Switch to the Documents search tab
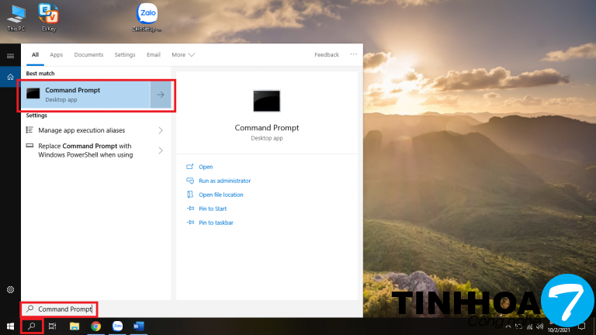596x335 pixels. click(x=88, y=55)
